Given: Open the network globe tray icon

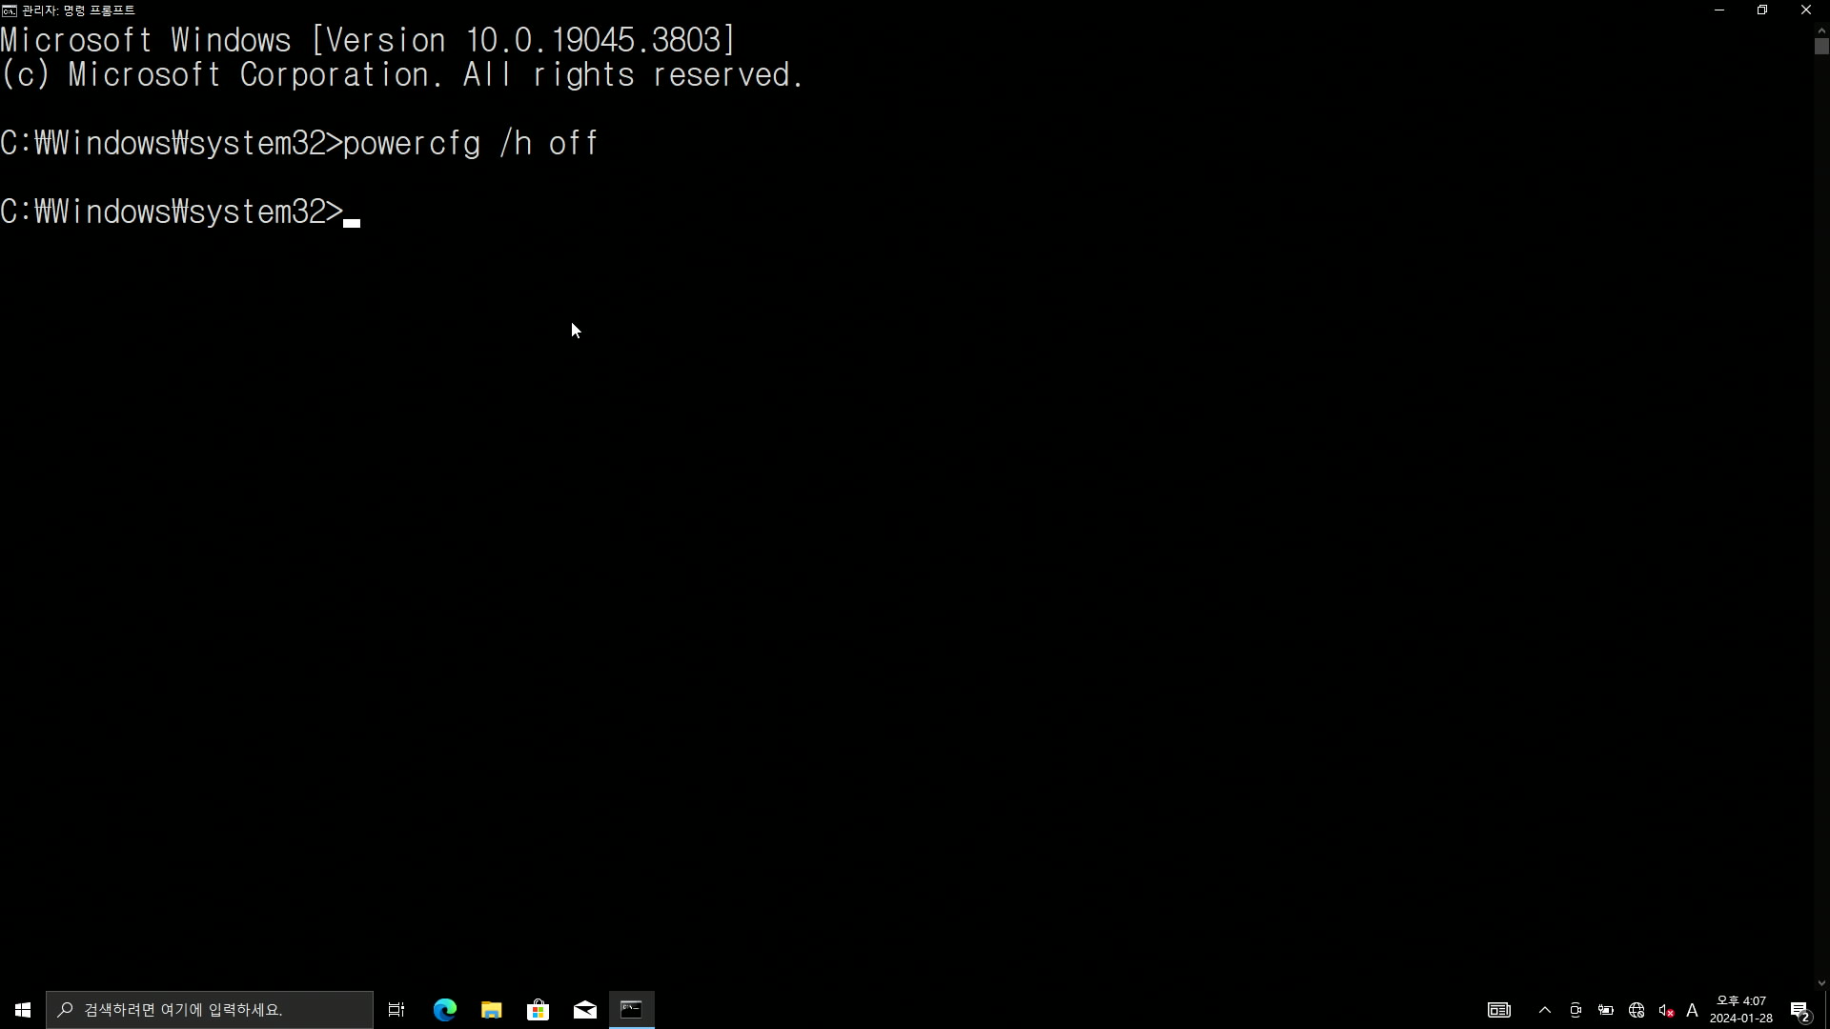Looking at the screenshot, I should pyautogui.click(x=1637, y=1010).
